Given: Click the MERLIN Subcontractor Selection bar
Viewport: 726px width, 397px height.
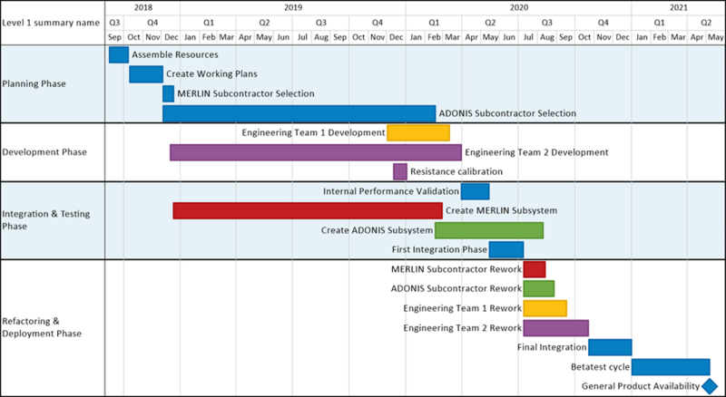Looking at the screenshot, I should 169,93.
